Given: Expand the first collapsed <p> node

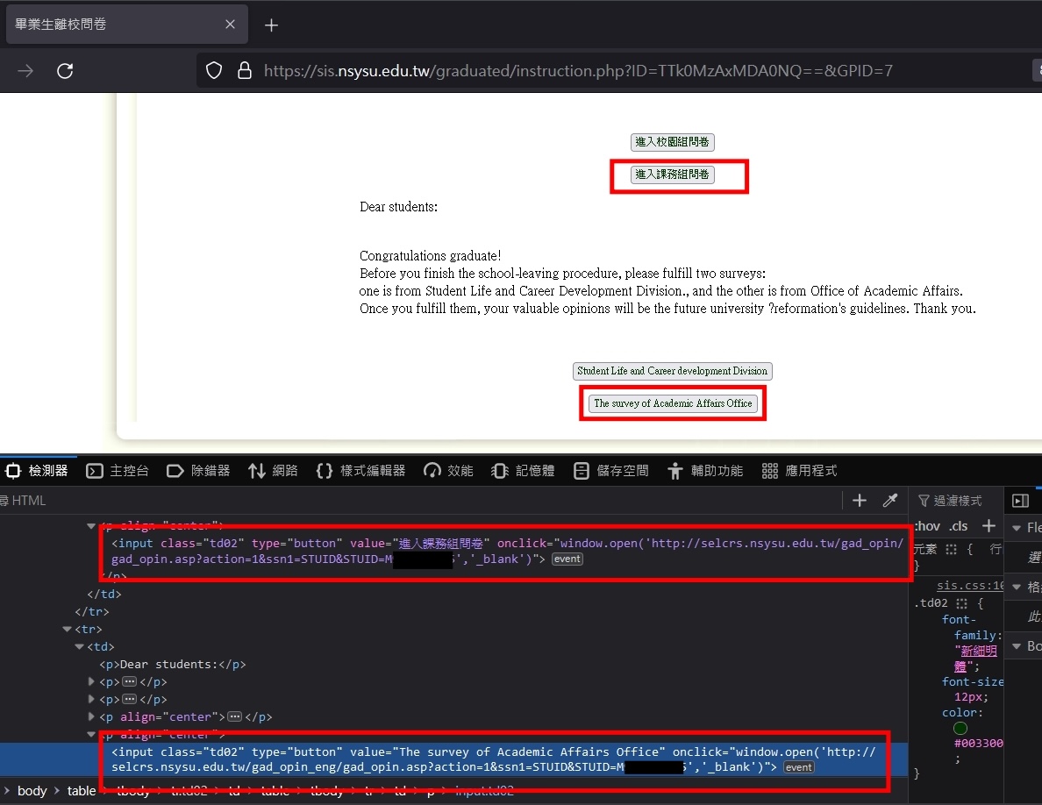Looking at the screenshot, I should coord(92,681).
